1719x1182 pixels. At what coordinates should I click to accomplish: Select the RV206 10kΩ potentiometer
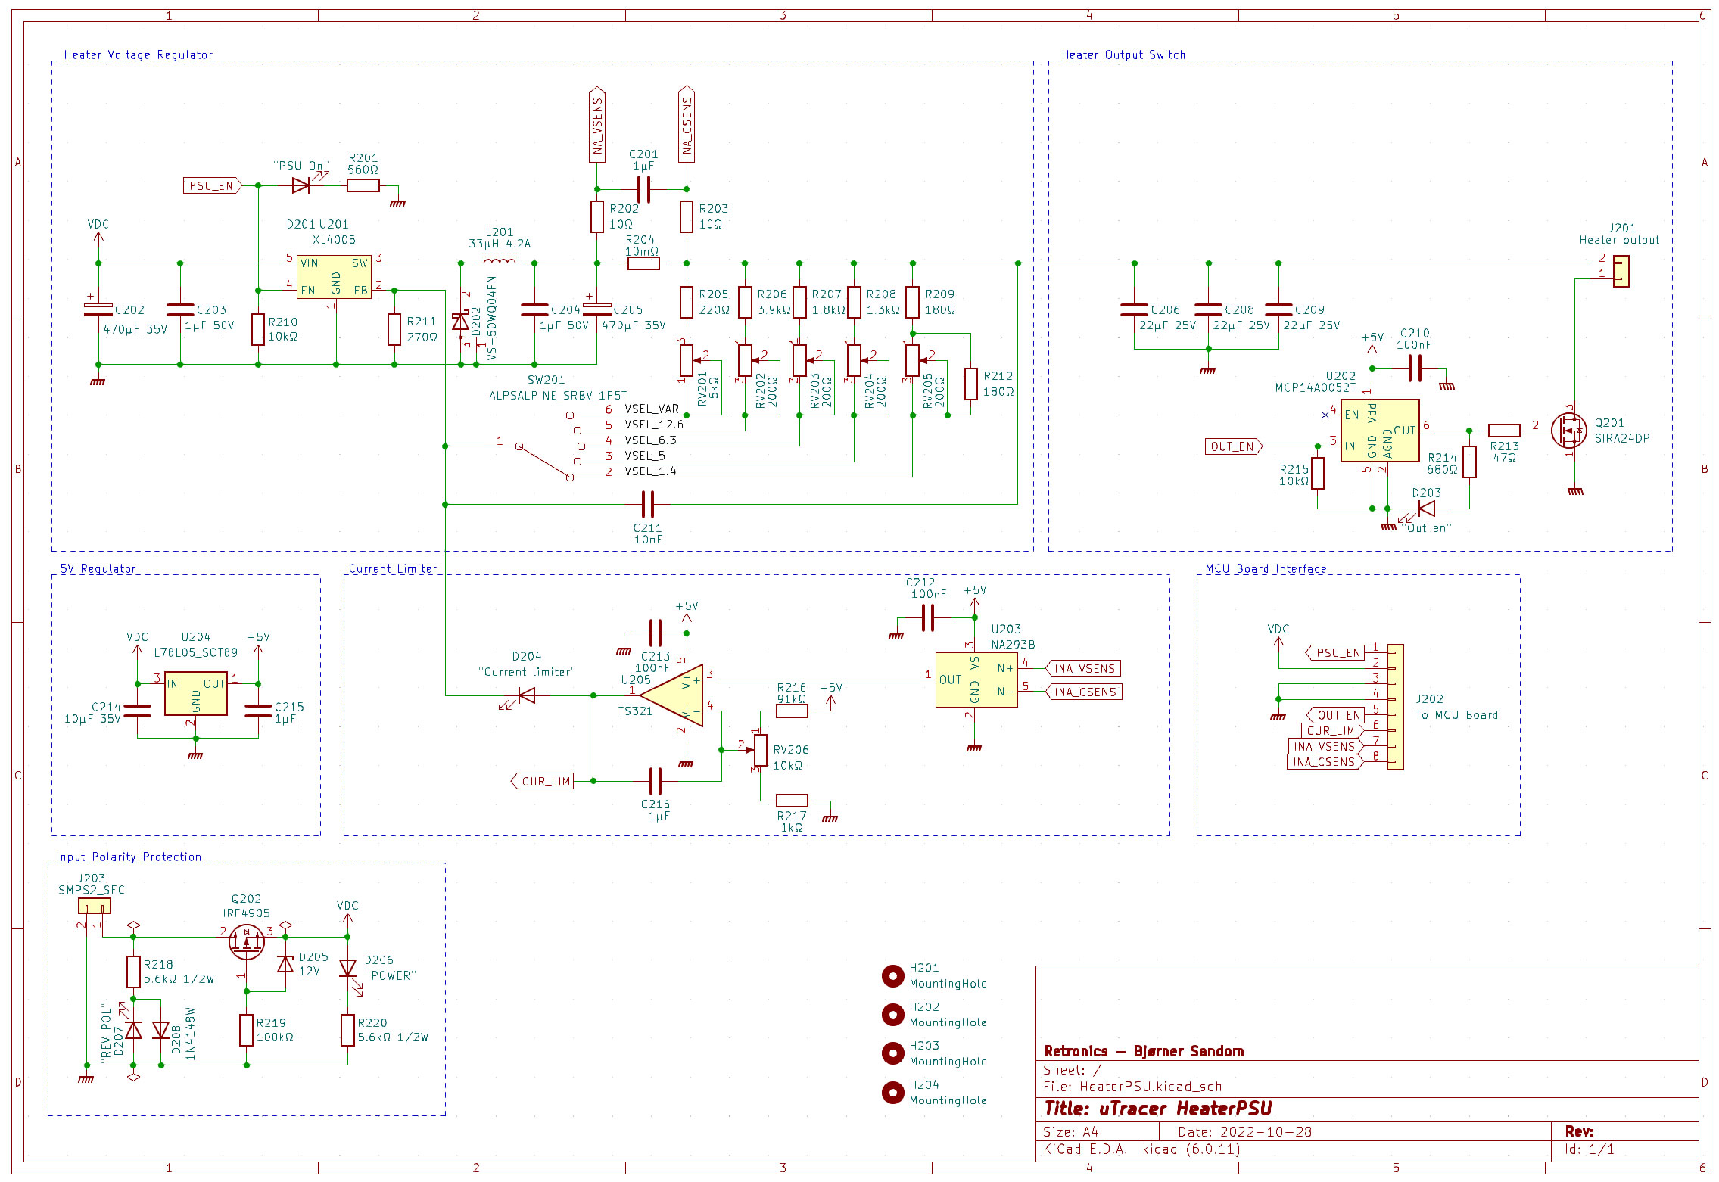point(760,750)
